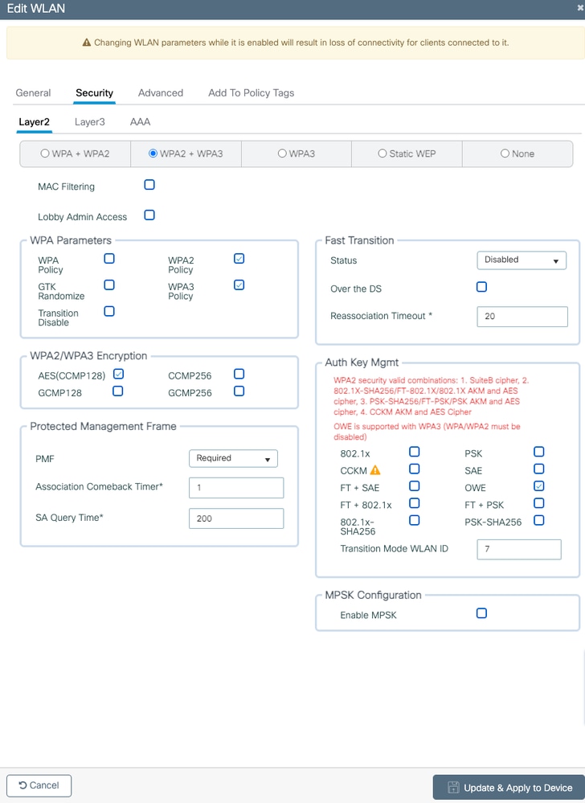The height and width of the screenshot is (803, 585).
Task: Enable the MAC Filtering checkbox
Action: [x=149, y=184]
